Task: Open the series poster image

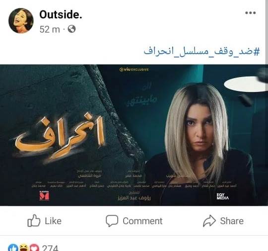Action: pyautogui.click(x=134, y=135)
